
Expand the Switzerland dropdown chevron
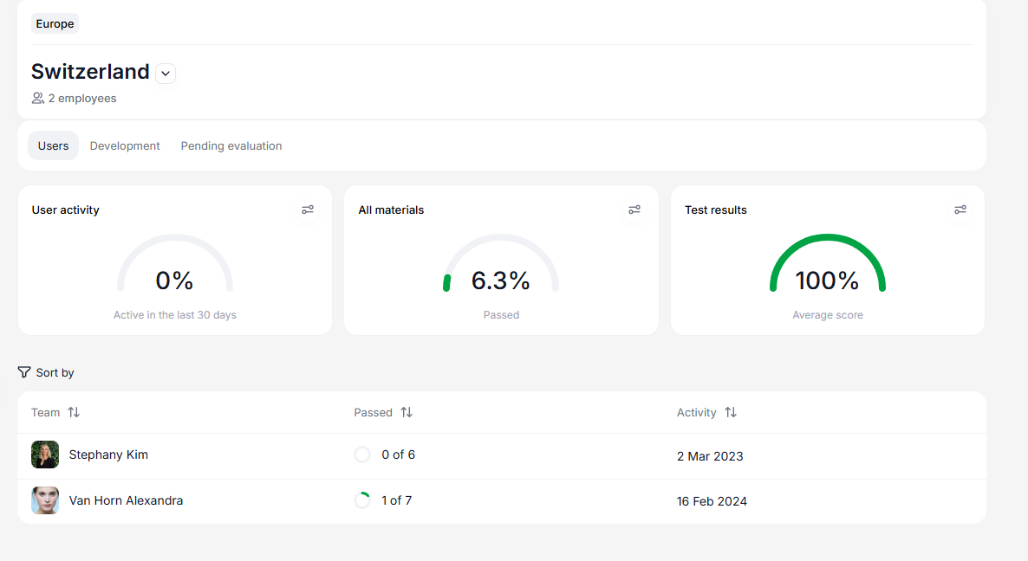pos(166,74)
